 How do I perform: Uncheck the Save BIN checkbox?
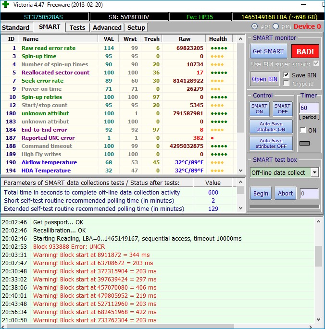coord(287,75)
